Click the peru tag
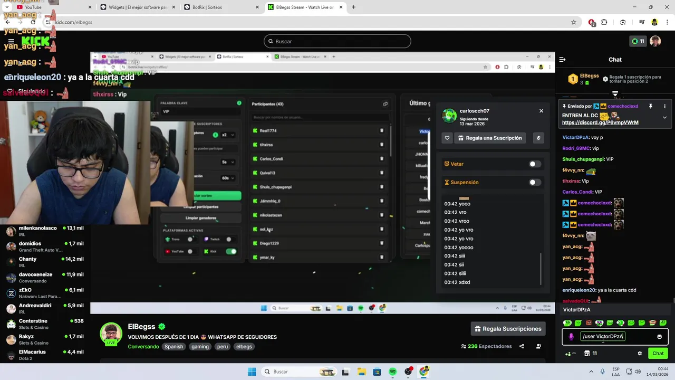 coord(223,347)
